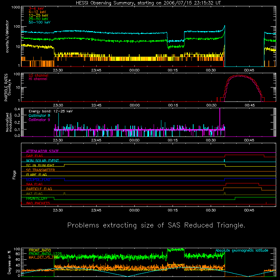Click the HESSI Observing Summary title
Screen dimensions: 280x280
tap(148, 3)
